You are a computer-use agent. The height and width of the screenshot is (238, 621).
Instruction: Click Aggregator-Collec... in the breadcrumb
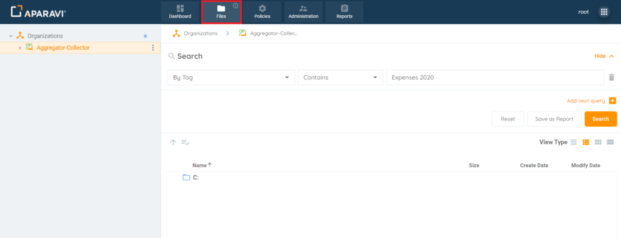(274, 33)
